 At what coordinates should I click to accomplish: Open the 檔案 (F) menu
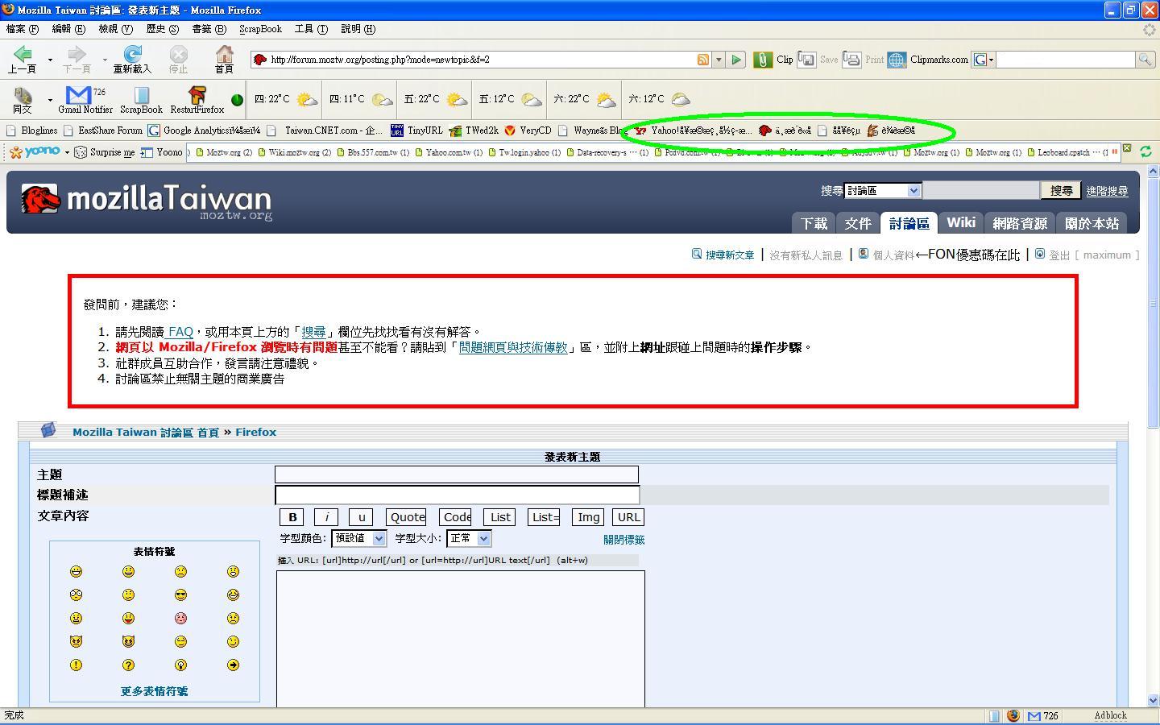tap(22, 29)
